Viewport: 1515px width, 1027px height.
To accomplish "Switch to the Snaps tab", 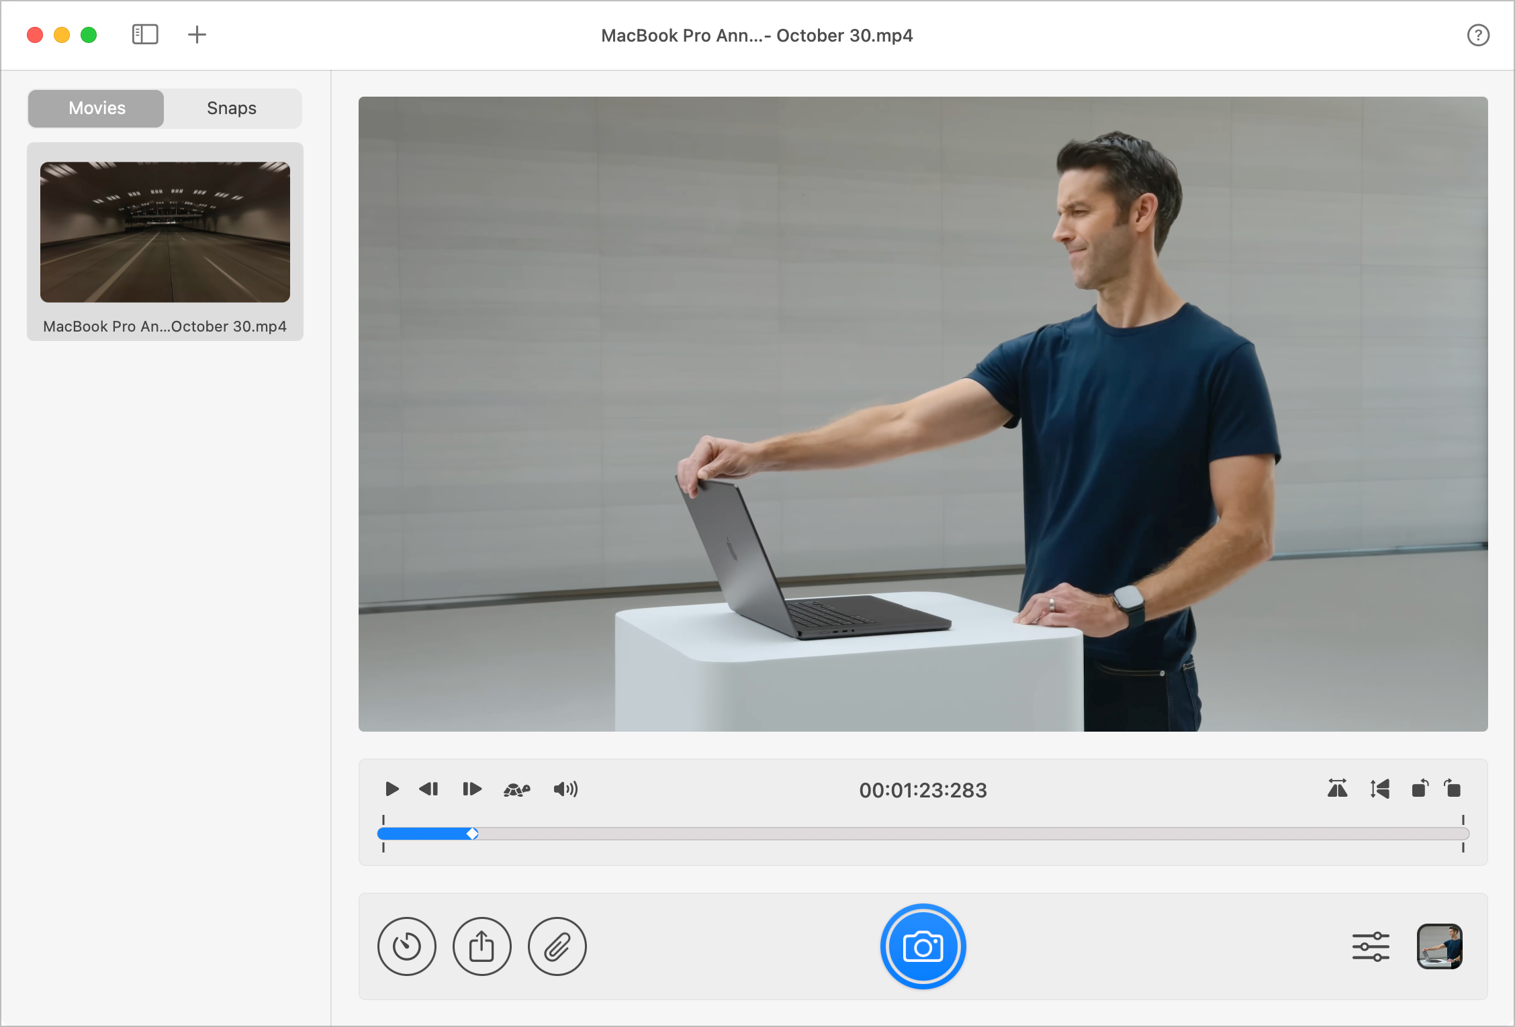I will click(x=230, y=107).
